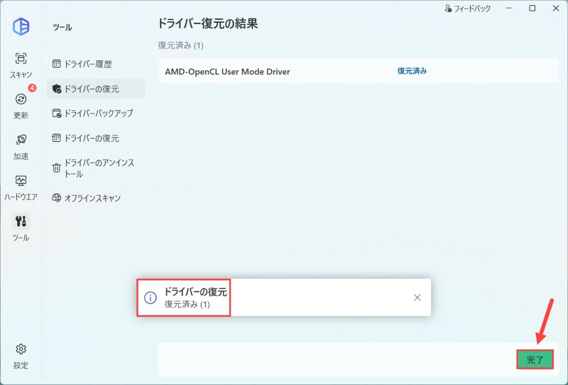The height and width of the screenshot is (385, 568).
Task: Click the ツール panel title
Action: [62, 28]
